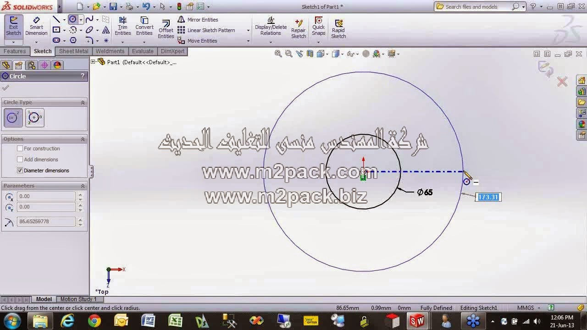Open SolidWorks Resources in task pane
Screen dimensions: 587x330
click(581, 81)
